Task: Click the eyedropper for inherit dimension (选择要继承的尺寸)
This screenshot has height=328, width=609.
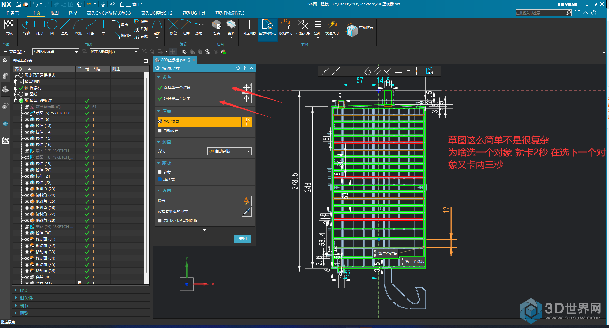Action: 246,212
